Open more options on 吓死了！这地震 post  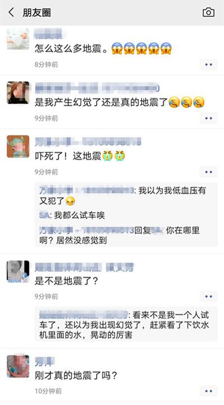click(208, 172)
